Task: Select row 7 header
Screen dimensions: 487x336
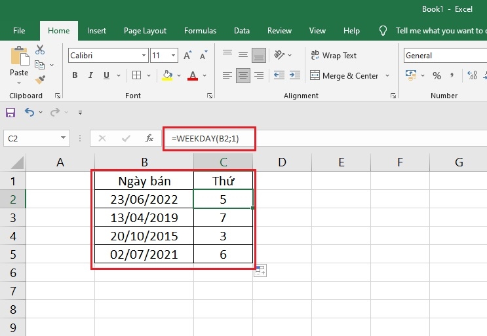Action: pos(12,291)
